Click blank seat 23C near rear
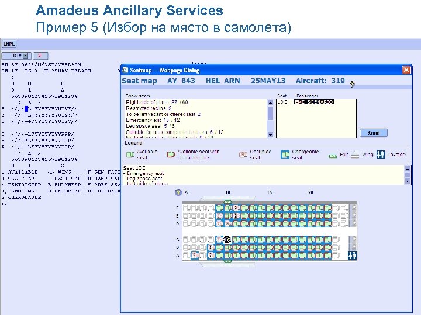 [x=336, y=240]
